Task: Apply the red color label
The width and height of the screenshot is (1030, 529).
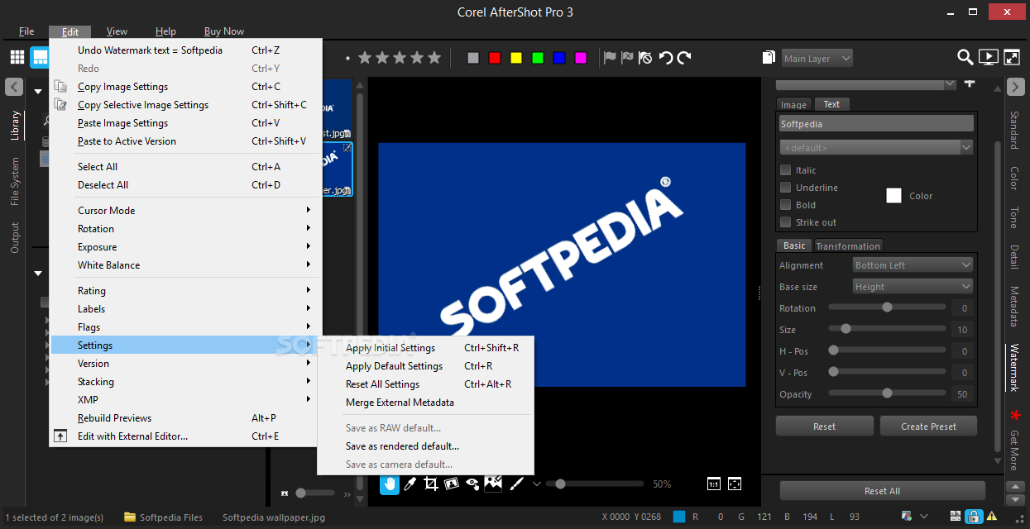Action: point(495,58)
